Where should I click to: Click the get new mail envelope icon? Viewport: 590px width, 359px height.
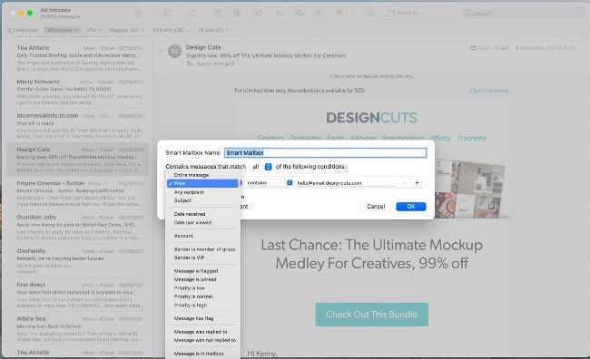(168, 13)
